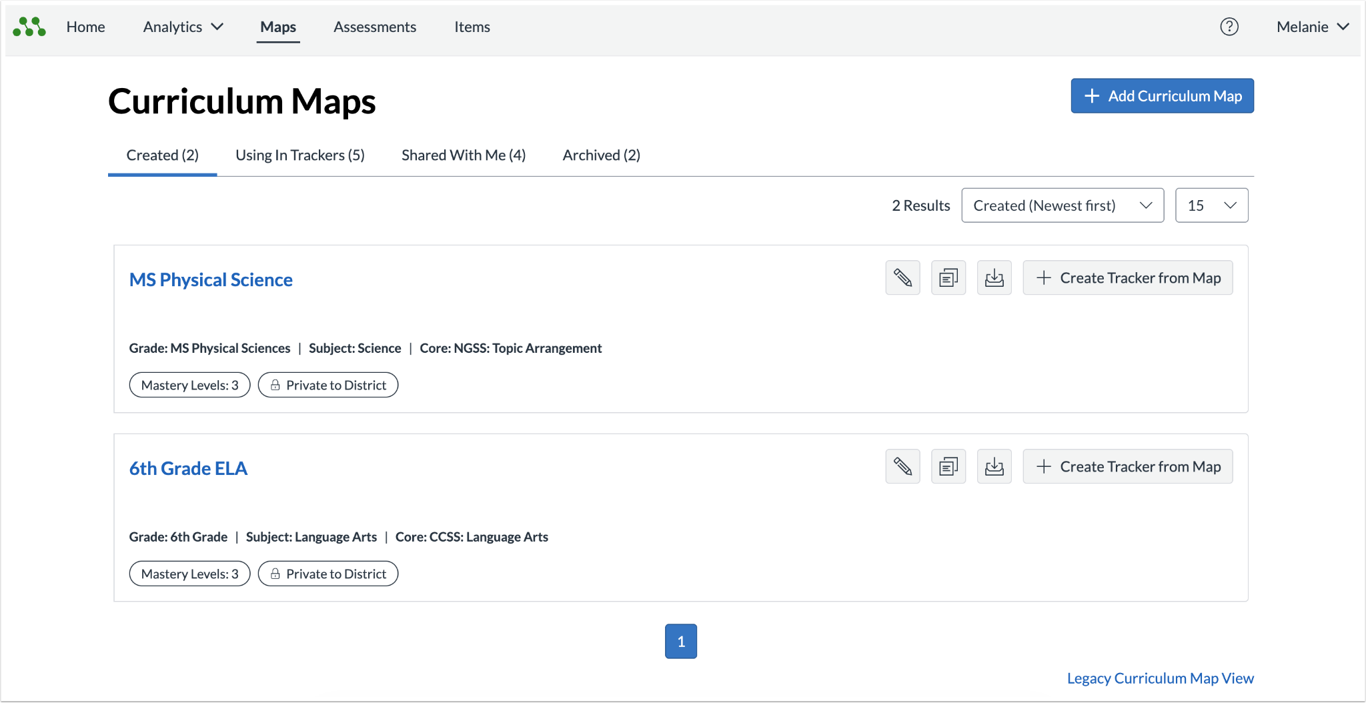Click the Add Curriculum Map button
Image resolution: width=1366 pixels, height=703 pixels.
click(1163, 96)
